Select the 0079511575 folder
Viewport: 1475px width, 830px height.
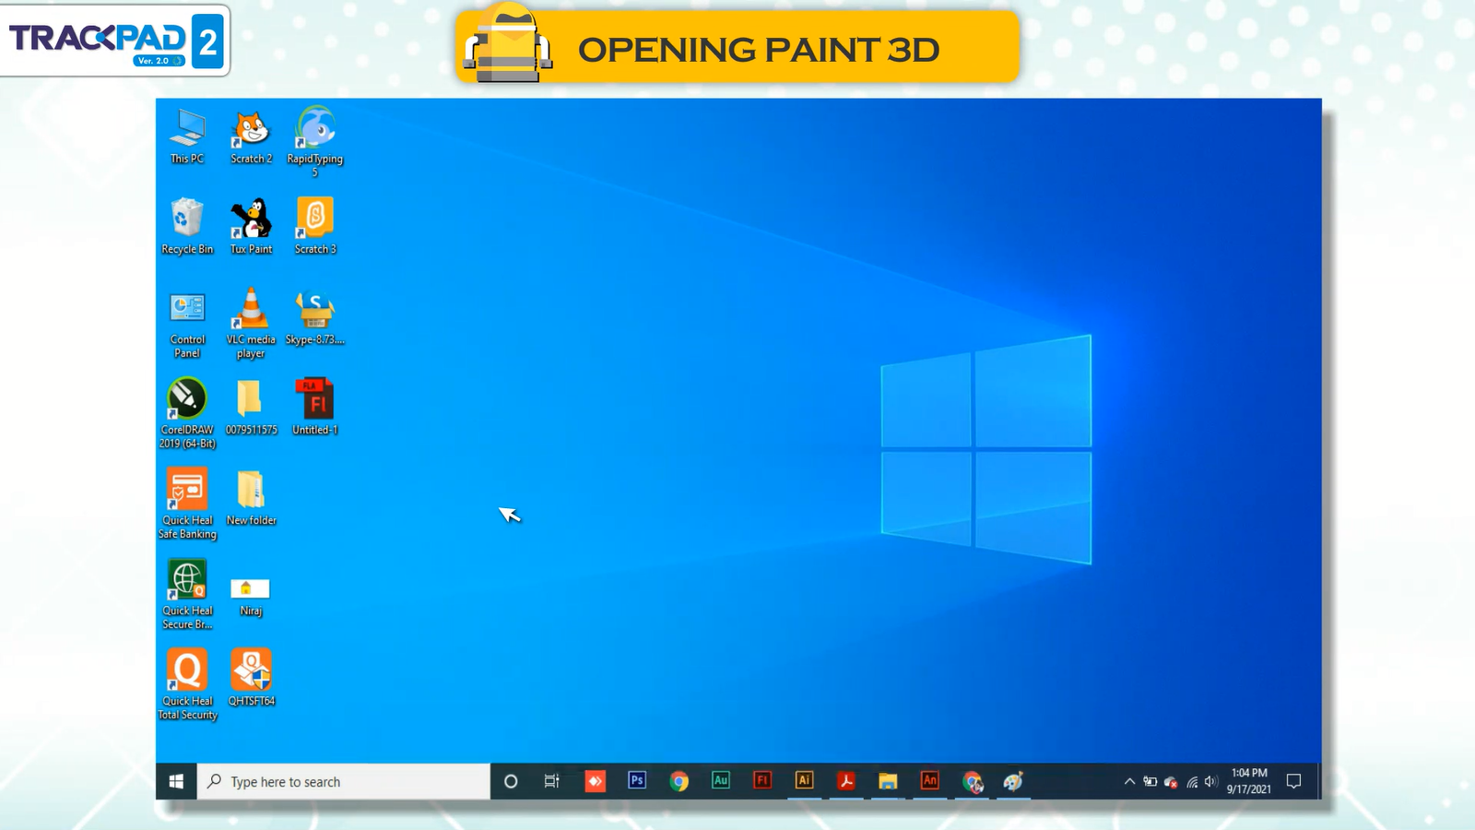click(x=251, y=407)
